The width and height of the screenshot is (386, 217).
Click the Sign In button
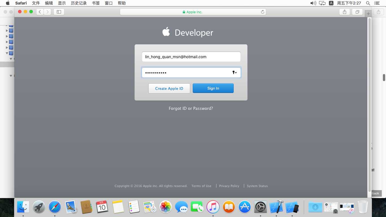pos(213,88)
